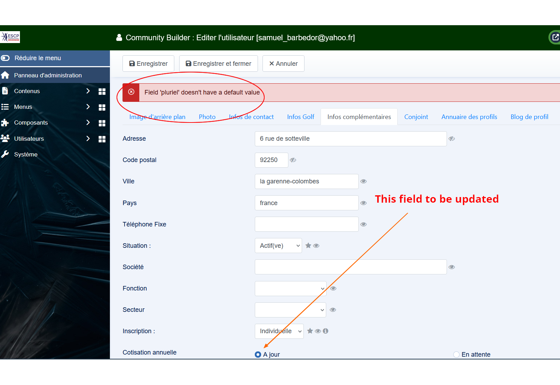Click the star icon beside Inscription
This screenshot has height=385, width=560.
(310, 331)
